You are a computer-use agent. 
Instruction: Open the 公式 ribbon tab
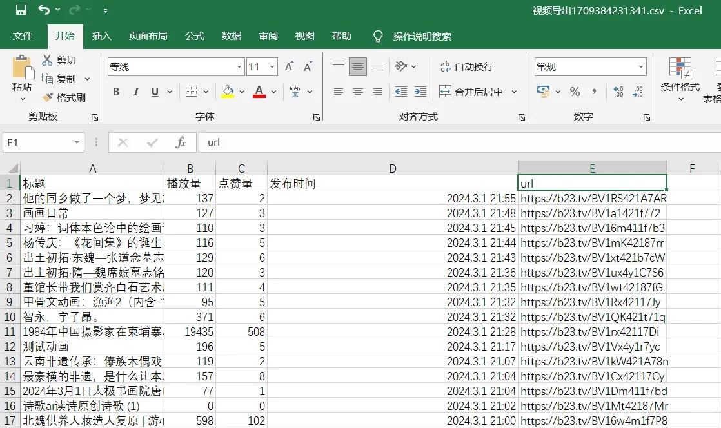(195, 36)
